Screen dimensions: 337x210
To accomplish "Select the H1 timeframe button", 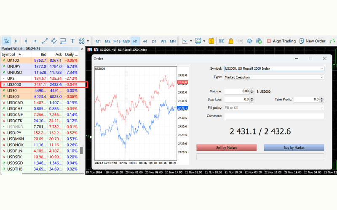I will 135,41.
